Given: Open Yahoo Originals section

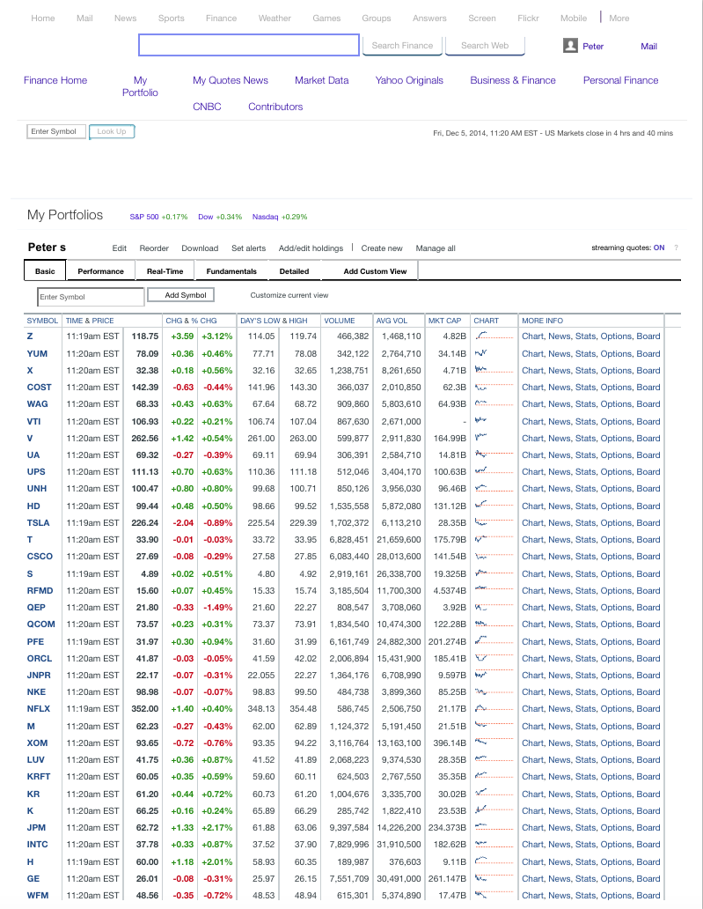Looking at the screenshot, I should [409, 80].
